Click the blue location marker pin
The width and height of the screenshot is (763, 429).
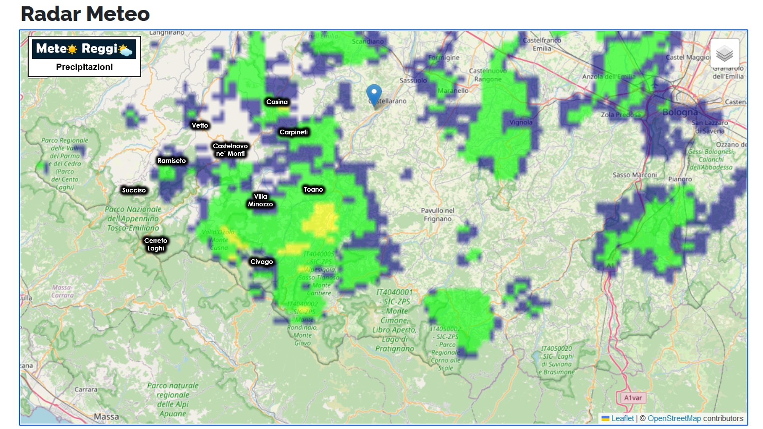374,94
